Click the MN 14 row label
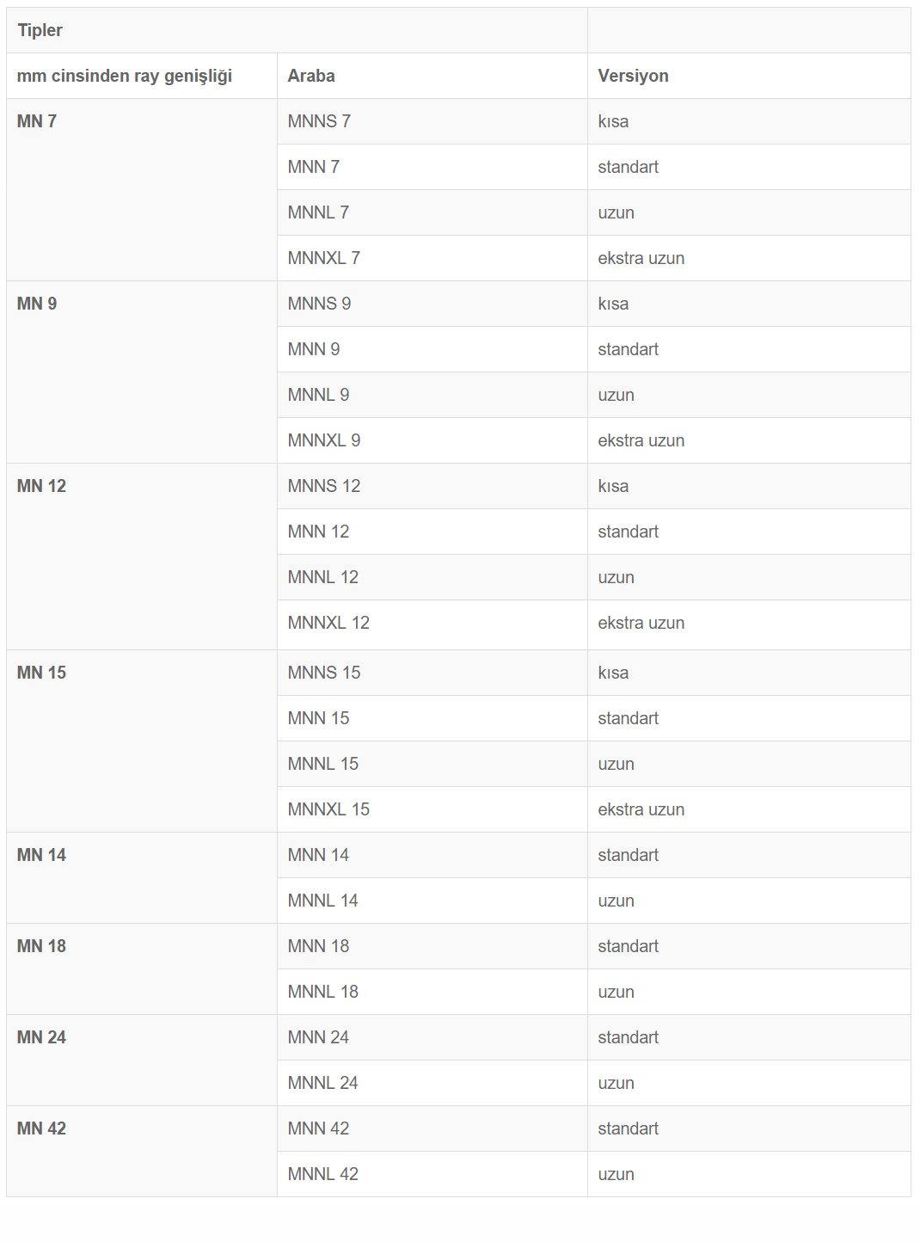 (x=41, y=855)
